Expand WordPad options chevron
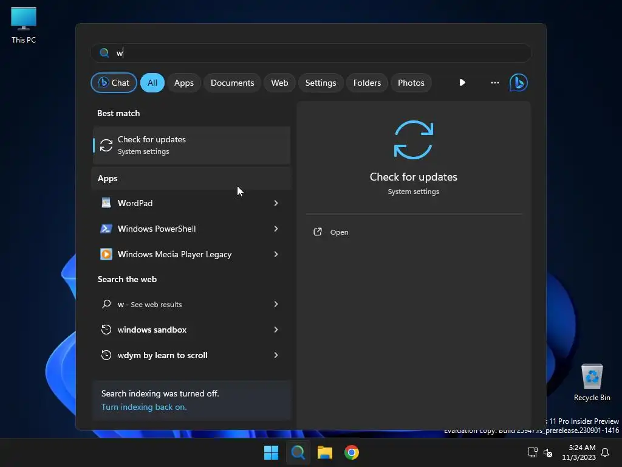622x467 pixels. coord(276,203)
